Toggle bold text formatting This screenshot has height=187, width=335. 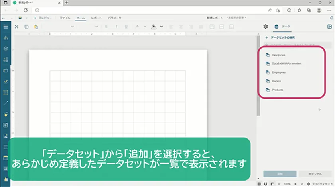(x=106, y=27)
